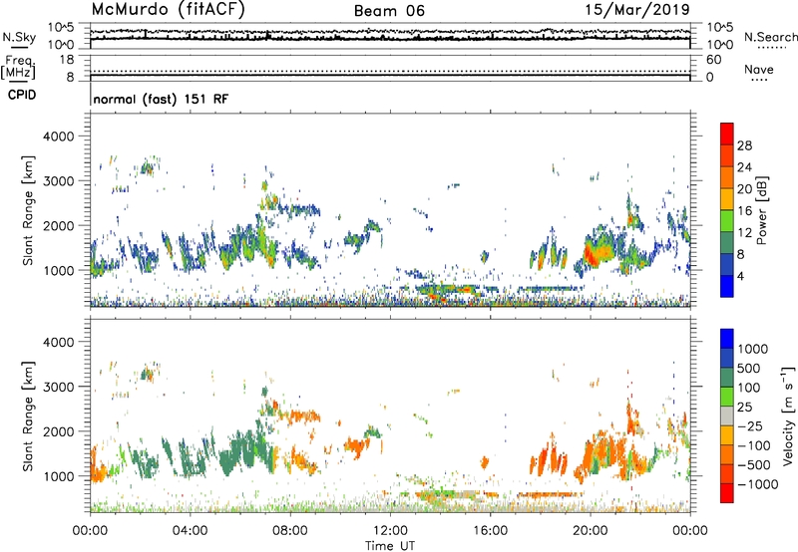Click the "Beam 06" heading
Screen dimensions: 798x552
pos(389,11)
